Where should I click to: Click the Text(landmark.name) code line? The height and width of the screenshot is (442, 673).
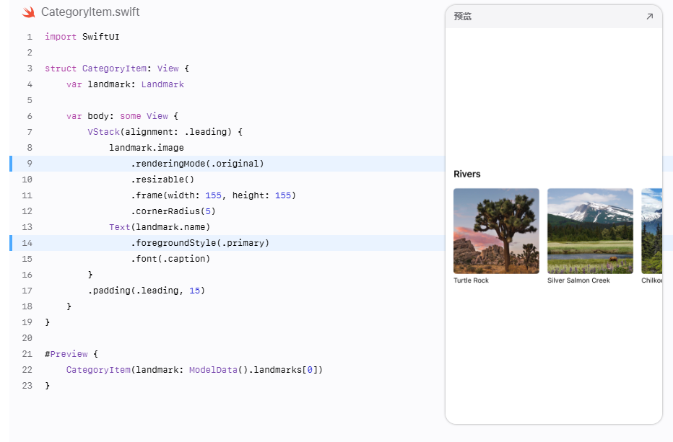pos(160,227)
